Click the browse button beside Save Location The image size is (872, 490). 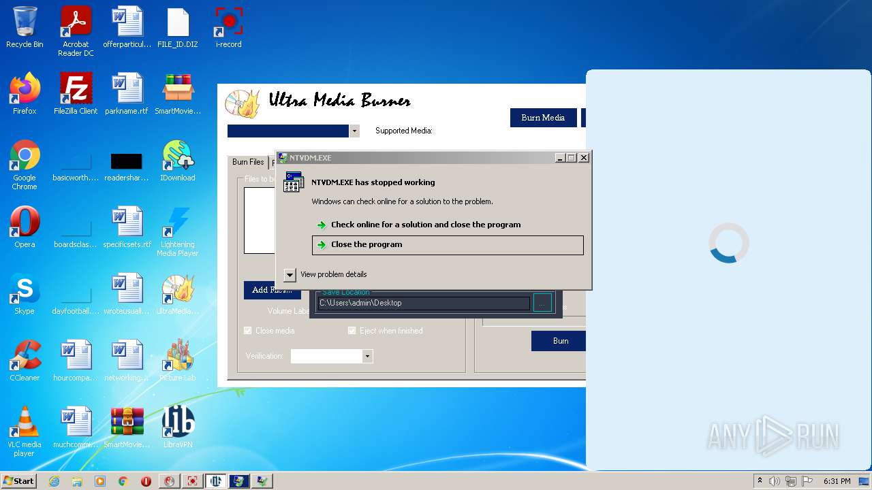tap(542, 303)
